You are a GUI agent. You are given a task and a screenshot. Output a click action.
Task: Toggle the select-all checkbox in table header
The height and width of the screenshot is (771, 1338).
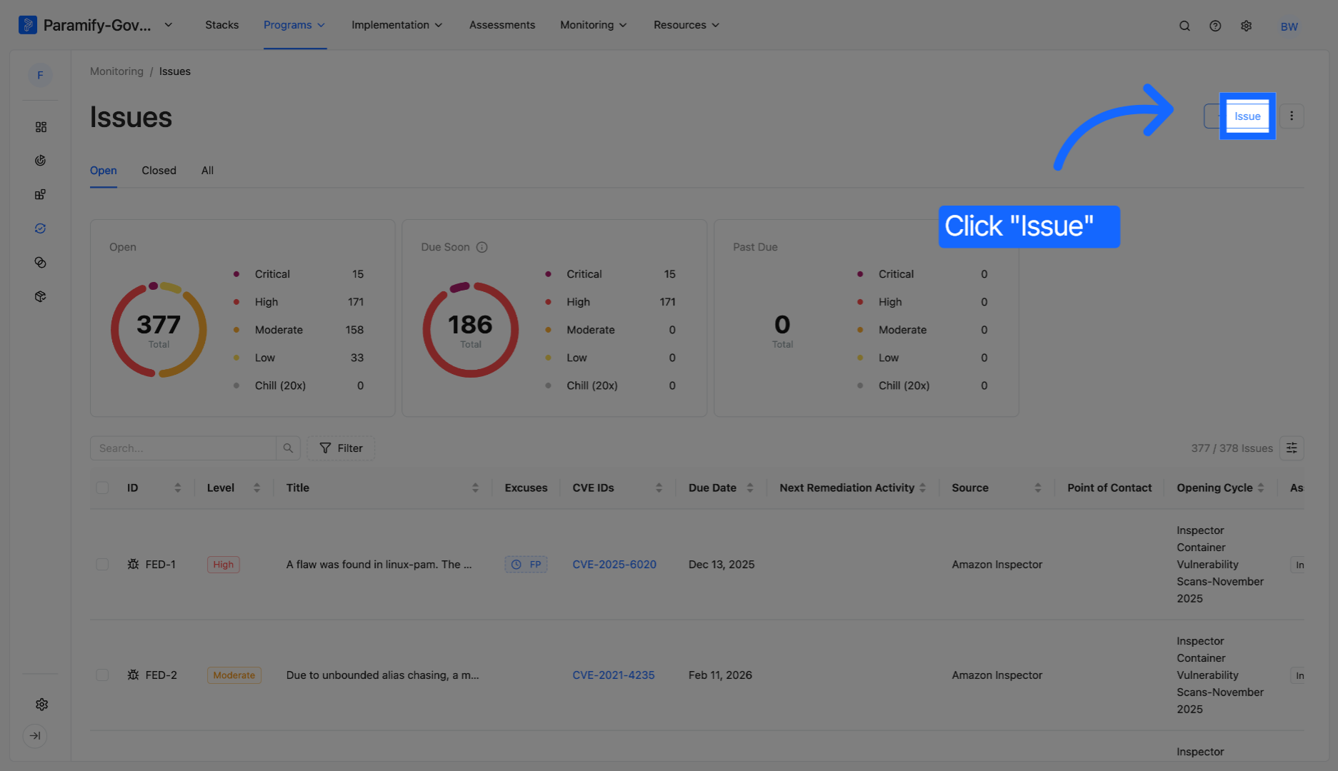102,488
